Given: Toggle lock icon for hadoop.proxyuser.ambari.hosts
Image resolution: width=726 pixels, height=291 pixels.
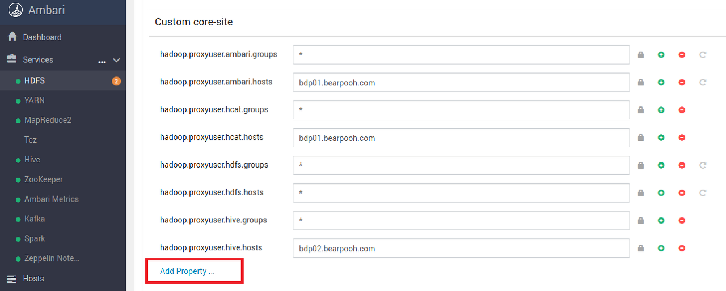Looking at the screenshot, I should click(x=640, y=83).
